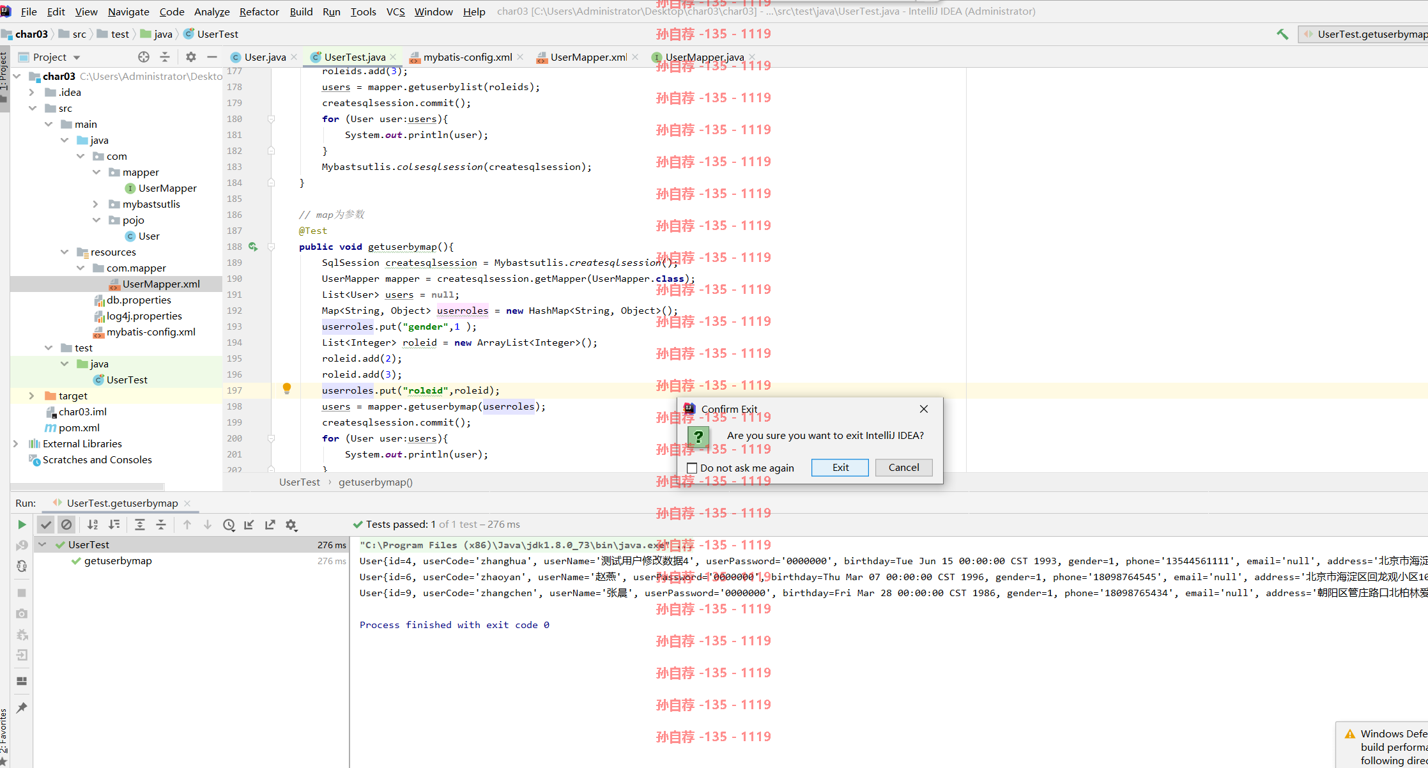Sort tests alphabetically in the Run panel
Image resolution: width=1428 pixels, height=768 pixels.
[x=93, y=525]
